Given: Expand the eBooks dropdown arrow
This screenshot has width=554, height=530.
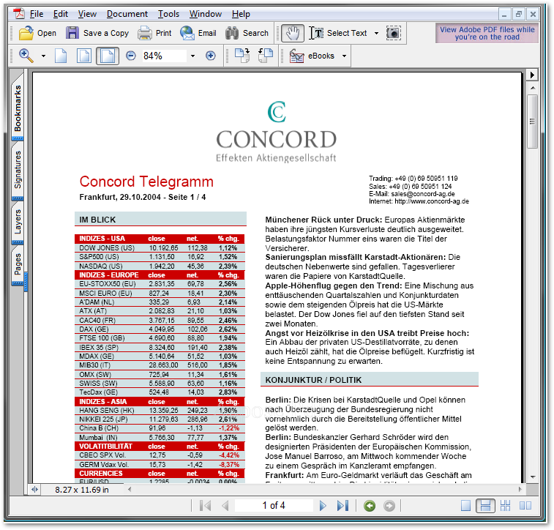Looking at the screenshot, I should 344,56.
